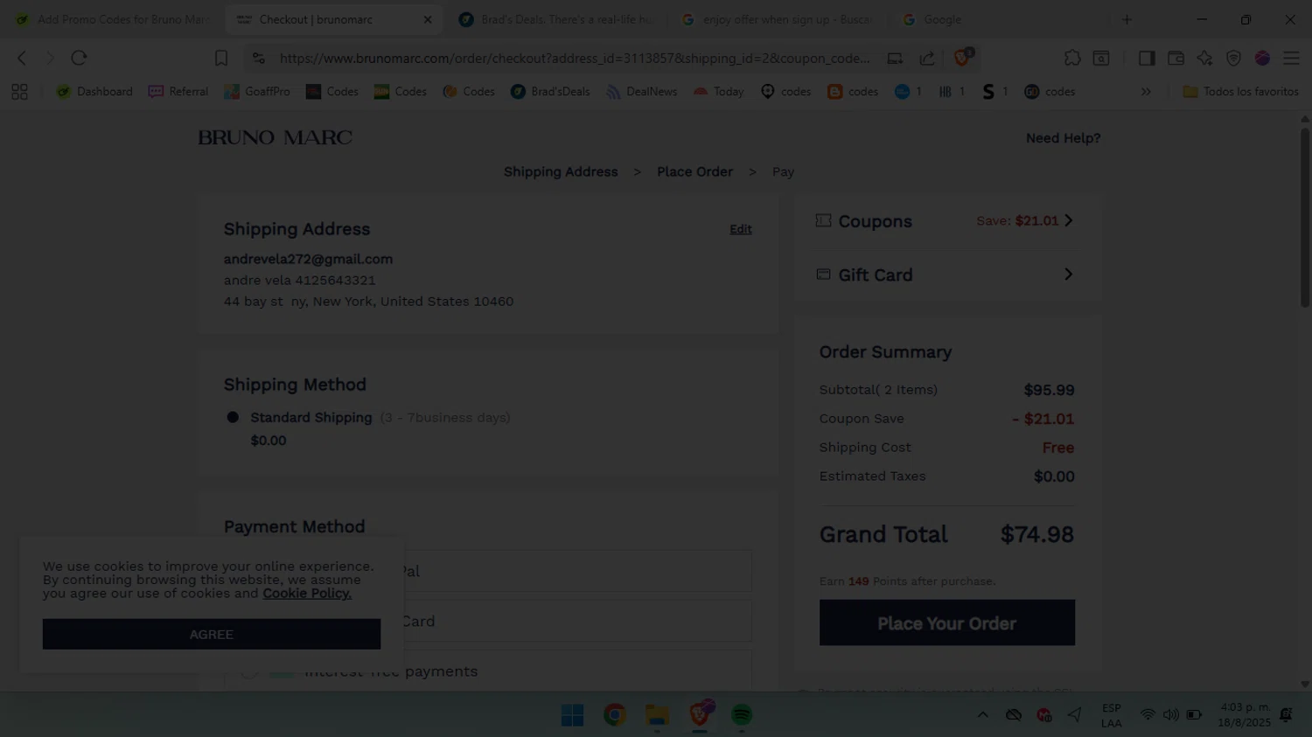Edit the shipping address

click(741, 229)
